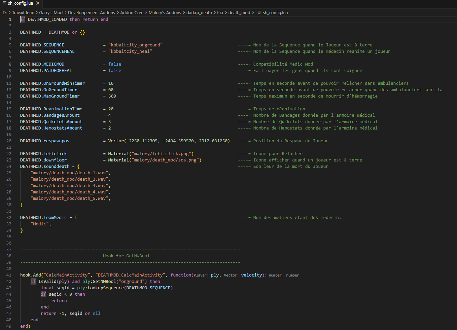This screenshot has height=330, width=457.
Task: Open the 'death_mod' breadcrumb folder
Action: (x=239, y=12)
